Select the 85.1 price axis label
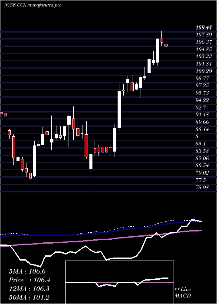This screenshot has width=217, height=304. click(x=201, y=144)
